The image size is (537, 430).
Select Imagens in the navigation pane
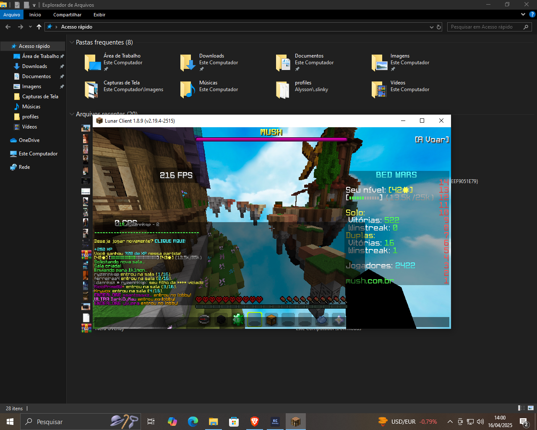pyautogui.click(x=33, y=87)
